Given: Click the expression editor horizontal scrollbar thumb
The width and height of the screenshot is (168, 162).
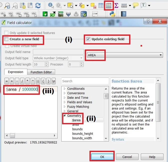Looking at the screenshot, I should pos(12,135).
